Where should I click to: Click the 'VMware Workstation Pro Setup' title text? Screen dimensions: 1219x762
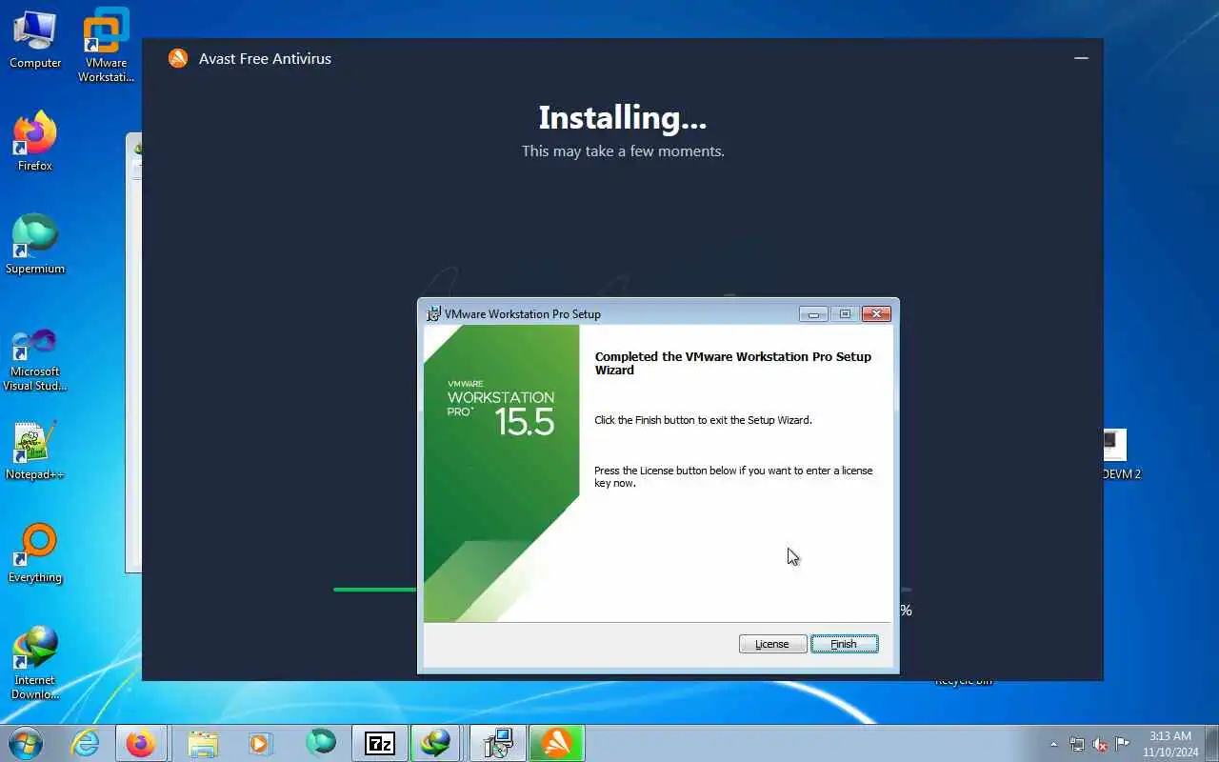pyautogui.click(x=523, y=314)
